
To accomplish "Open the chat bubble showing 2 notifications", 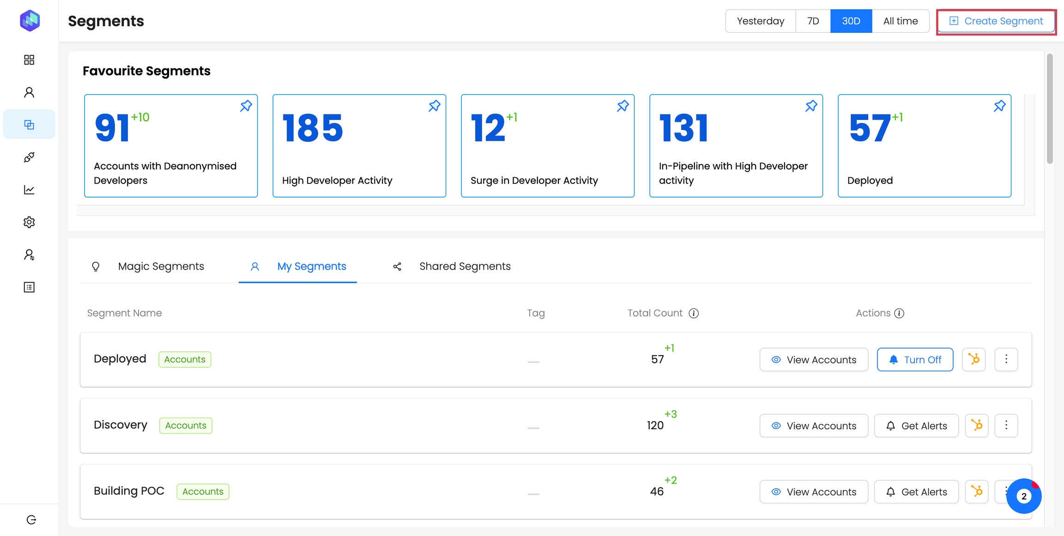I will pos(1024,496).
